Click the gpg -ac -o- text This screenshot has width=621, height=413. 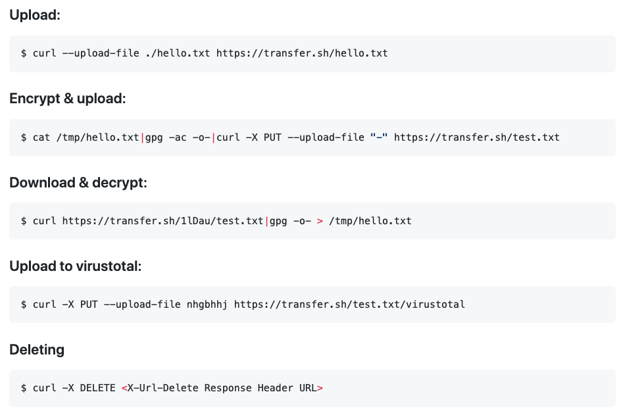(x=178, y=137)
